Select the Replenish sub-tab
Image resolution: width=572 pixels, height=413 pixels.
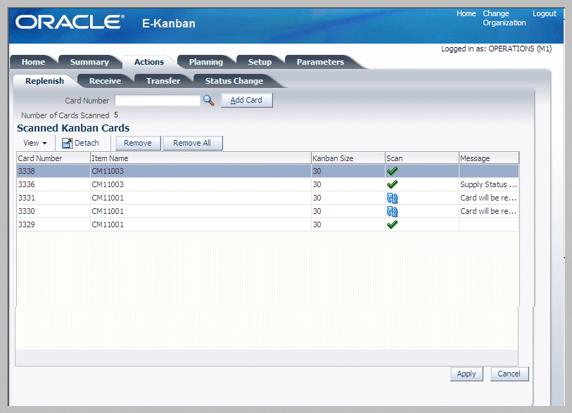[44, 81]
